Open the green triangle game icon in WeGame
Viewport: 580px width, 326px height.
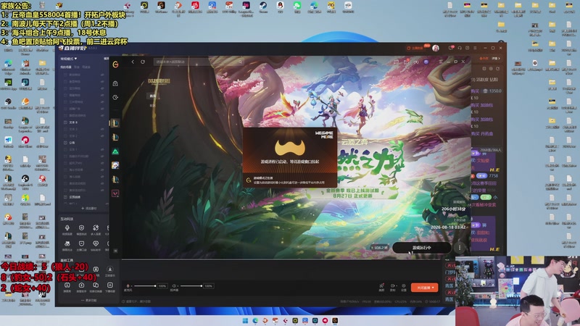[x=115, y=151]
